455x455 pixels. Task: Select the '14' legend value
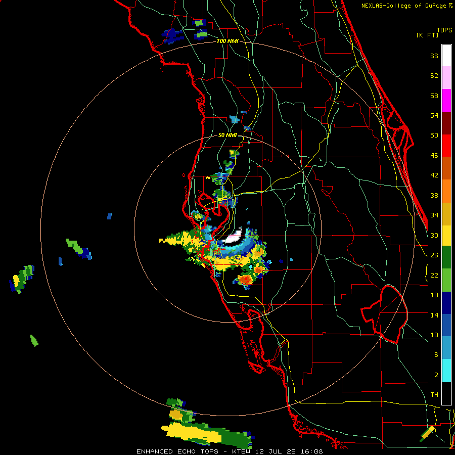point(434,315)
